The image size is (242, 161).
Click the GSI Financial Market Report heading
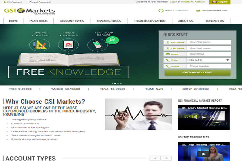tap(200, 101)
